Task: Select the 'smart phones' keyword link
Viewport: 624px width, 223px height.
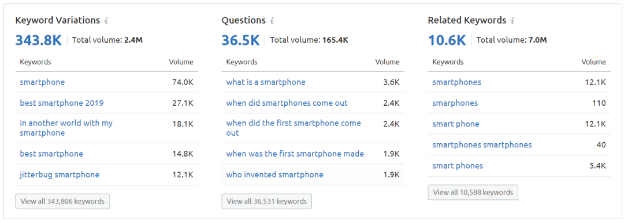Action: pos(458,166)
